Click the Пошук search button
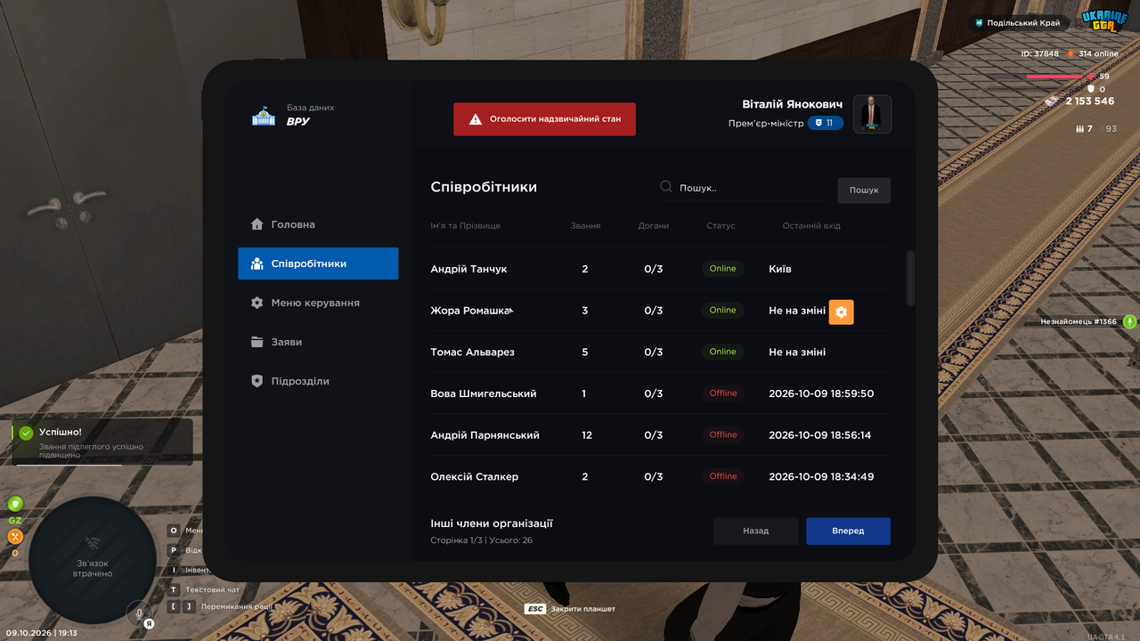The image size is (1140, 641). (864, 190)
